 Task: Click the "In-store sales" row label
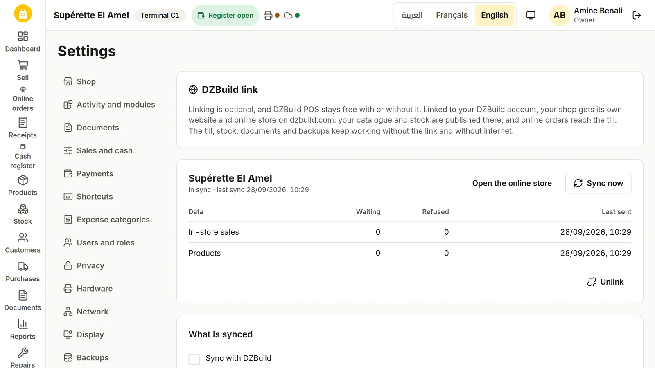(214, 232)
